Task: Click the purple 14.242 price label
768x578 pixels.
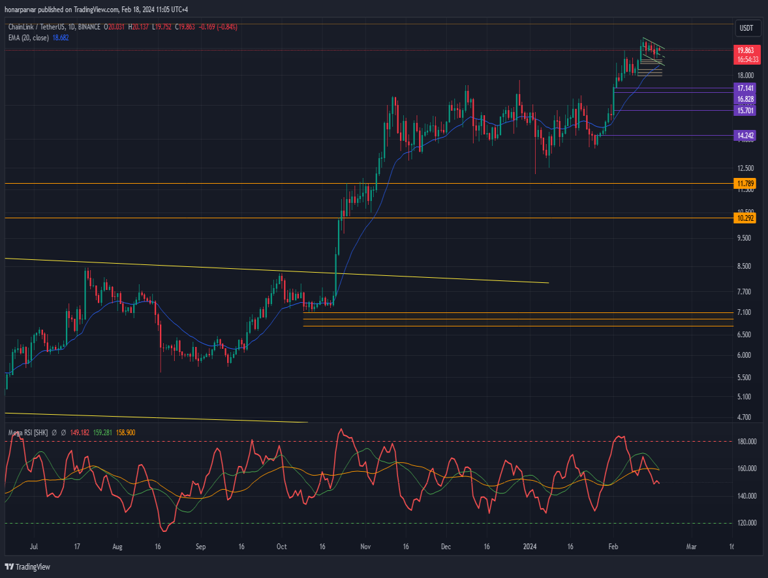Action: tap(745, 135)
